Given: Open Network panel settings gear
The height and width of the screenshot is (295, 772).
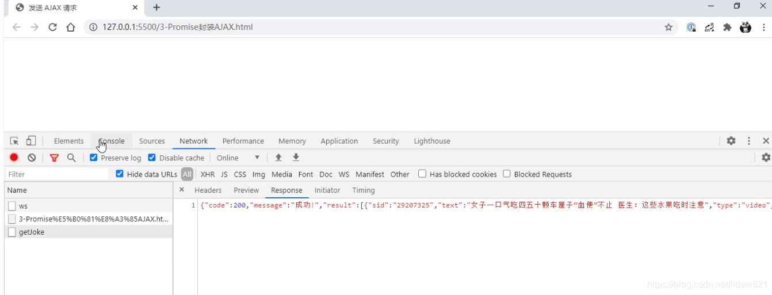Looking at the screenshot, I should click(766, 158).
